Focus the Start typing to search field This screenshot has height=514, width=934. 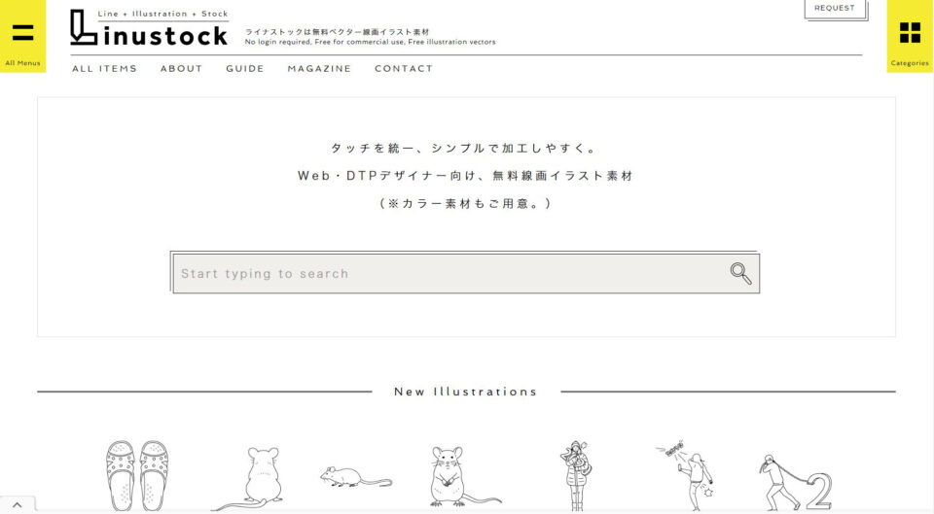[x=465, y=274]
